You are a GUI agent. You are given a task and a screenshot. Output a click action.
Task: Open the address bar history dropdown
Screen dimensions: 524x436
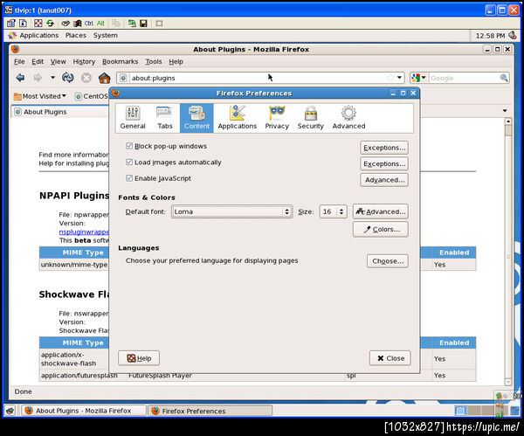pos(399,78)
